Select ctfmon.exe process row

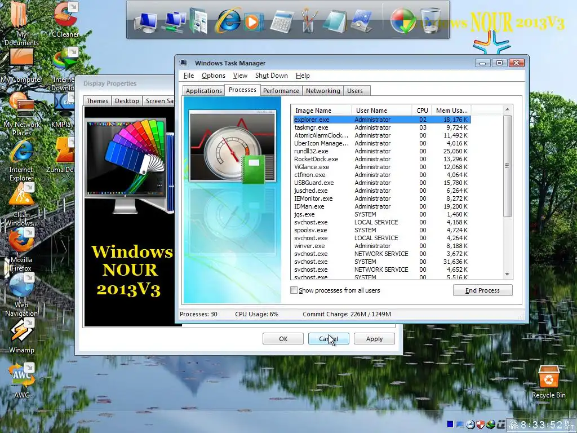click(x=382, y=175)
